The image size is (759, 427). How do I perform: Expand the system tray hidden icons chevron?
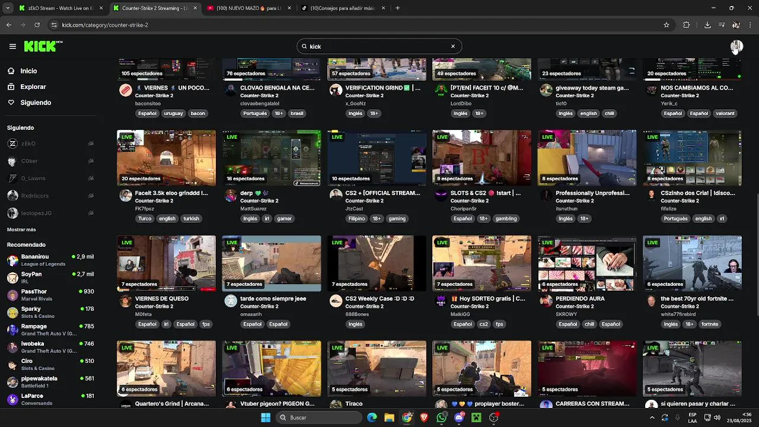652,418
